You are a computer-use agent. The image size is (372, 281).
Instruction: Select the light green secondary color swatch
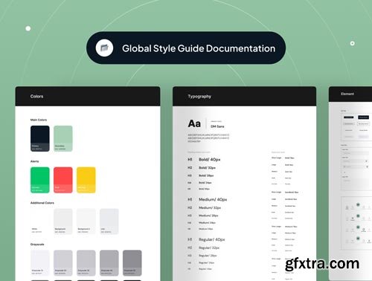coord(63,138)
